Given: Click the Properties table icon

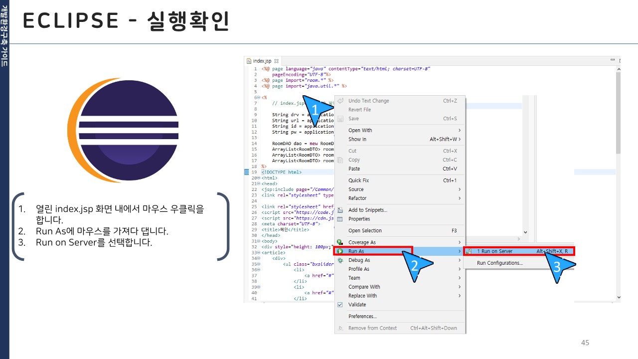Looking at the screenshot, I should [x=340, y=219].
